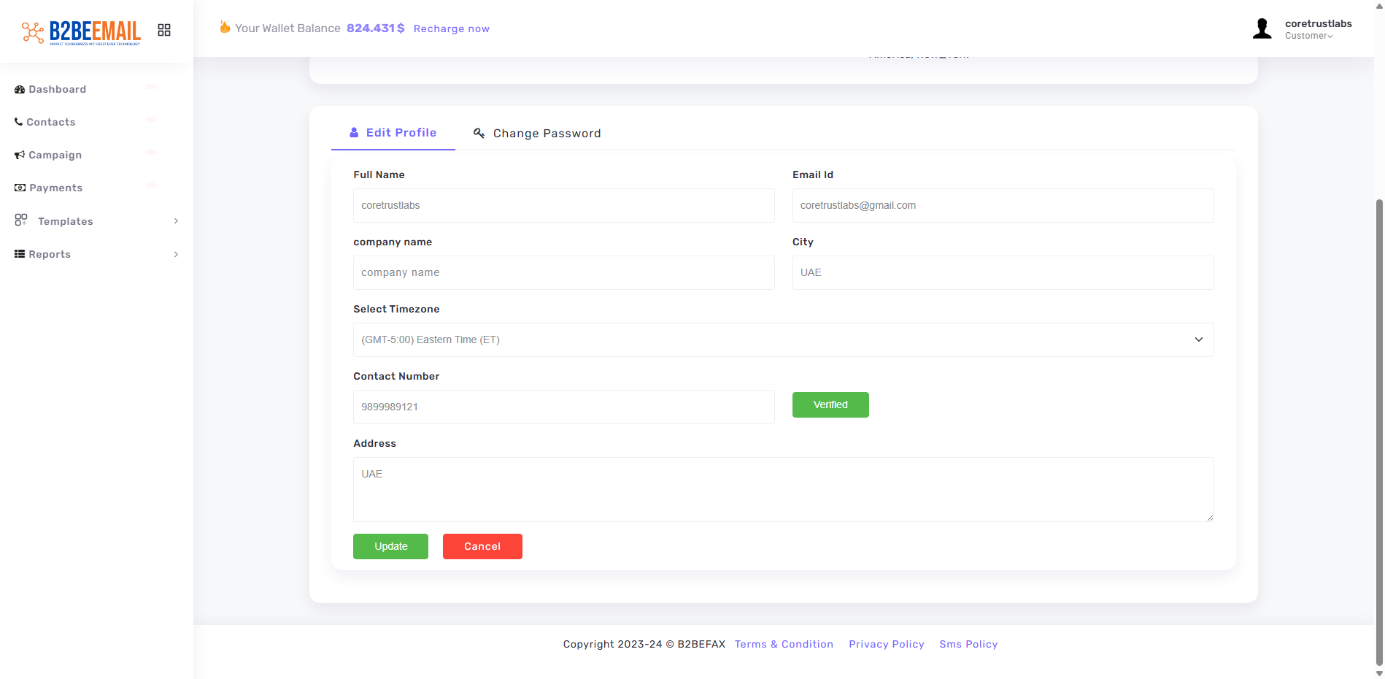Image resolution: width=1385 pixels, height=679 pixels.
Task: Open the coretrustlabs Customer account dropdown
Action: point(1317,29)
